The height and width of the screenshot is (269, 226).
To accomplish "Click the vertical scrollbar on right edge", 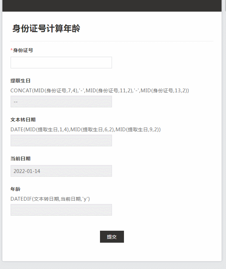I will point(224,137).
